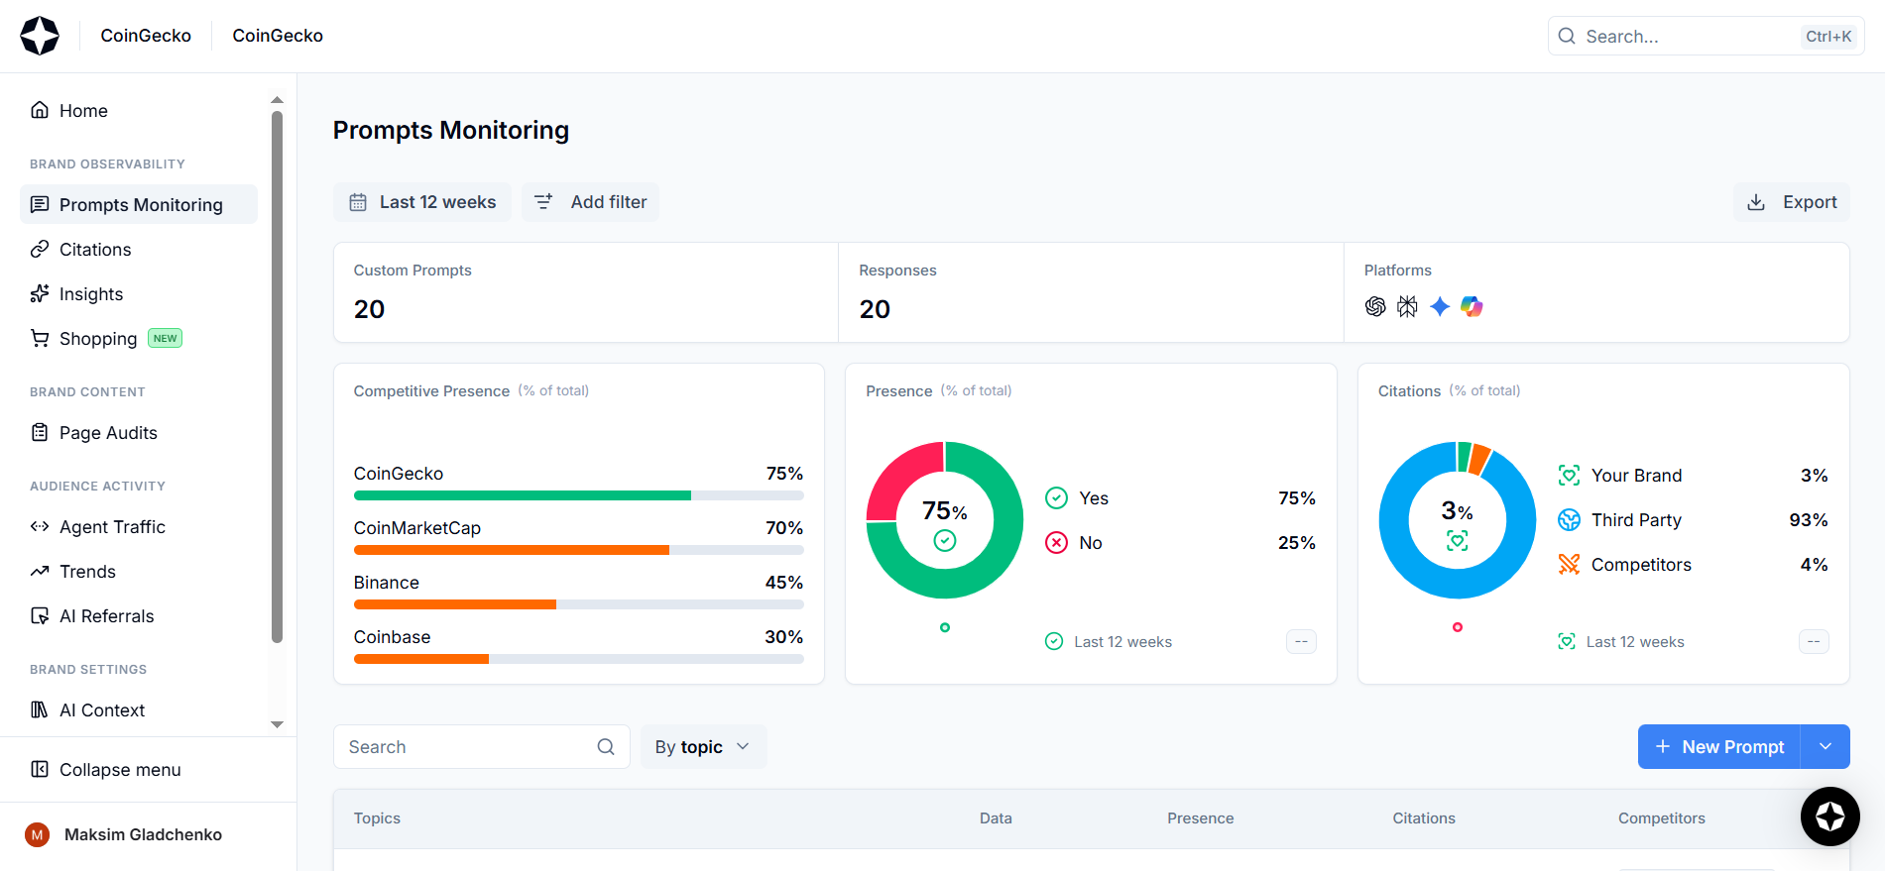Open the By topic grouping dropdown
This screenshot has height=871, width=1885.
(703, 747)
